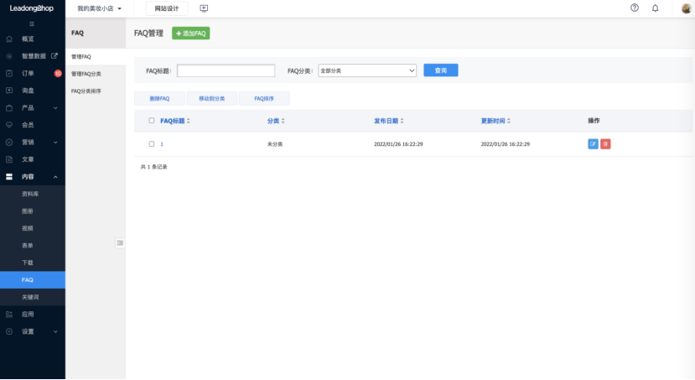
Task: Open the FAQ分类 dropdown showing 全部分类
Action: [x=367, y=70]
